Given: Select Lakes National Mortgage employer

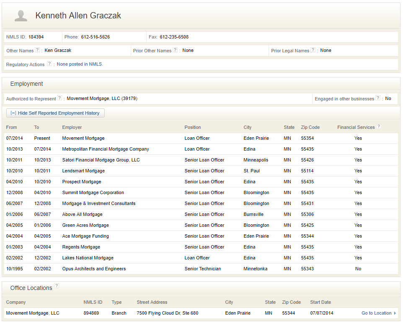Looking at the screenshot, I should 88,258.
